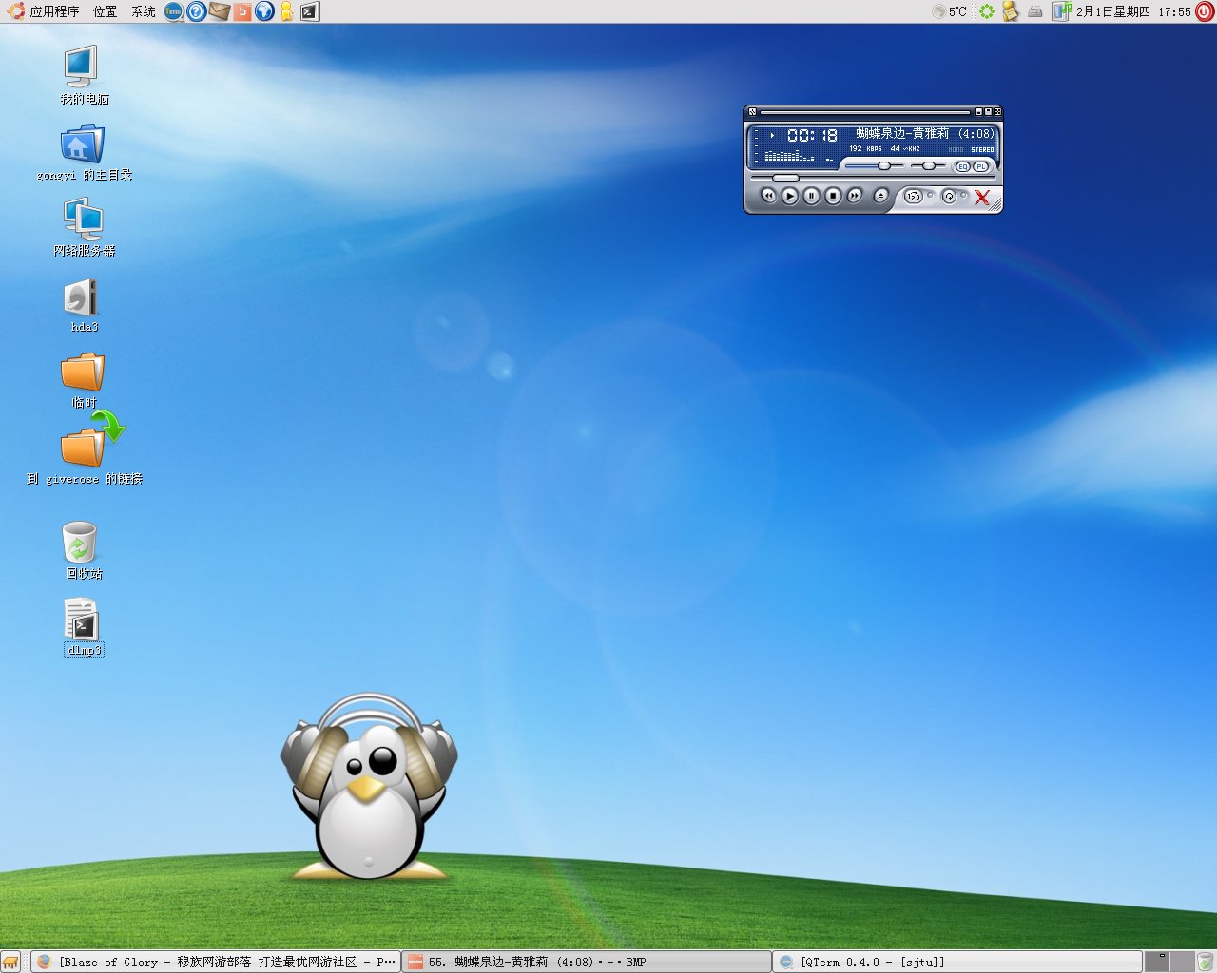Click the elapsed time display 00:18
The width and height of the screenshot is (1217, 973).
point(812,136)
